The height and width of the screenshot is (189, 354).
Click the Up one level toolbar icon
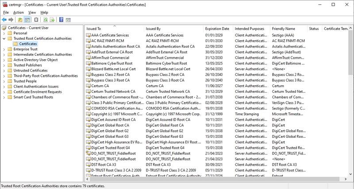[20, 20]
